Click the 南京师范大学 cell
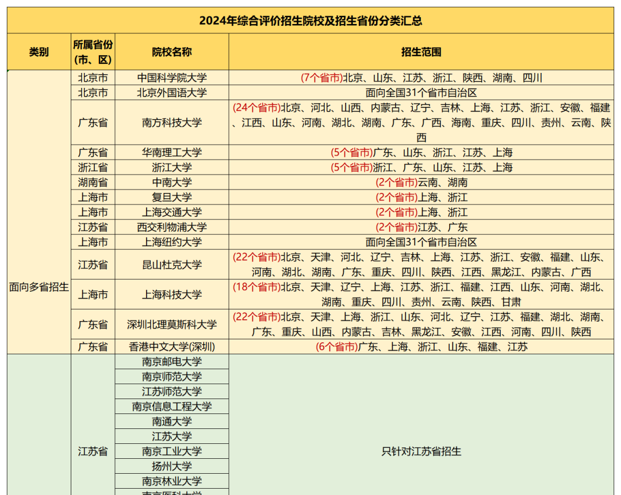This screenshot has height=495, width=621. point(172,377)
